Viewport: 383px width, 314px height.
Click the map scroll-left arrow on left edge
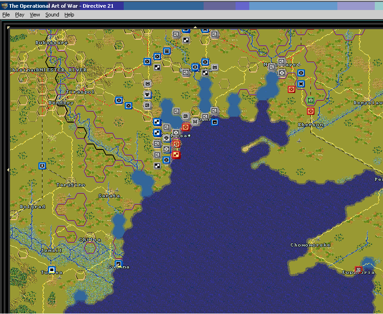[x=8, y=170]
